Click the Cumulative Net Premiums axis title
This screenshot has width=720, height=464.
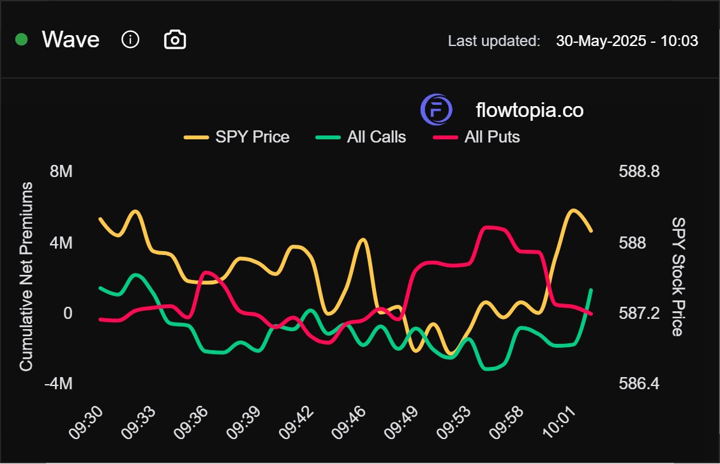tap(26, 276)
